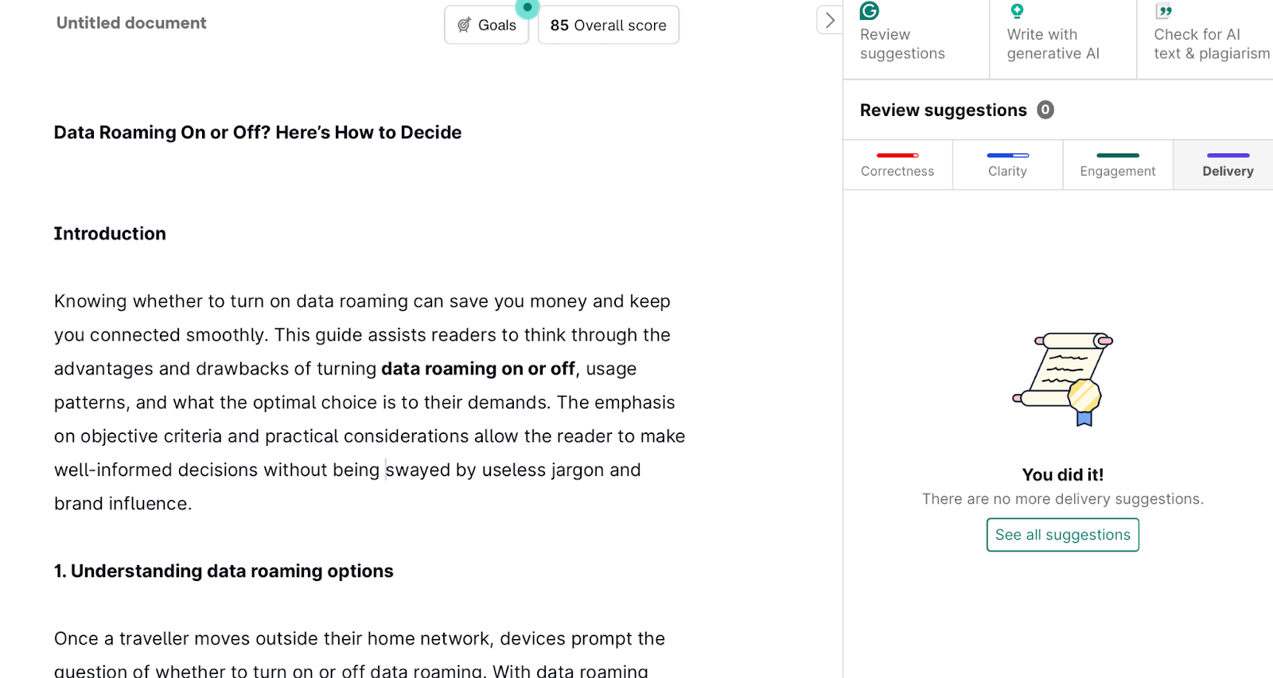Viewport: 1273px width, 678px height.
Task: Switch to the Clarity tab
Action: click(x=1007, y=165)
